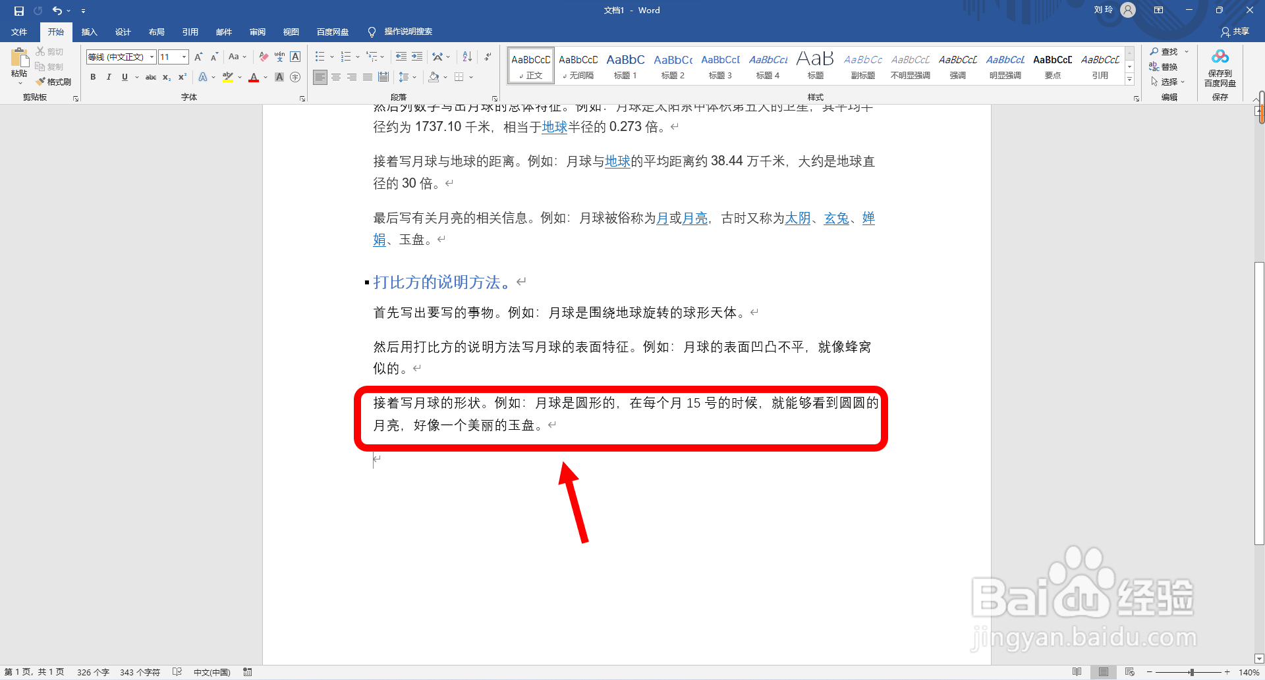Click the 地球 hyperlink in text
Image resolution: width=1265 pixels, height=680 pixels.
coord(553,128)
